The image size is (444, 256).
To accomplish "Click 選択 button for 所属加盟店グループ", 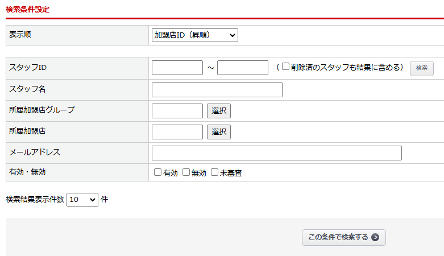I will 219,111.
